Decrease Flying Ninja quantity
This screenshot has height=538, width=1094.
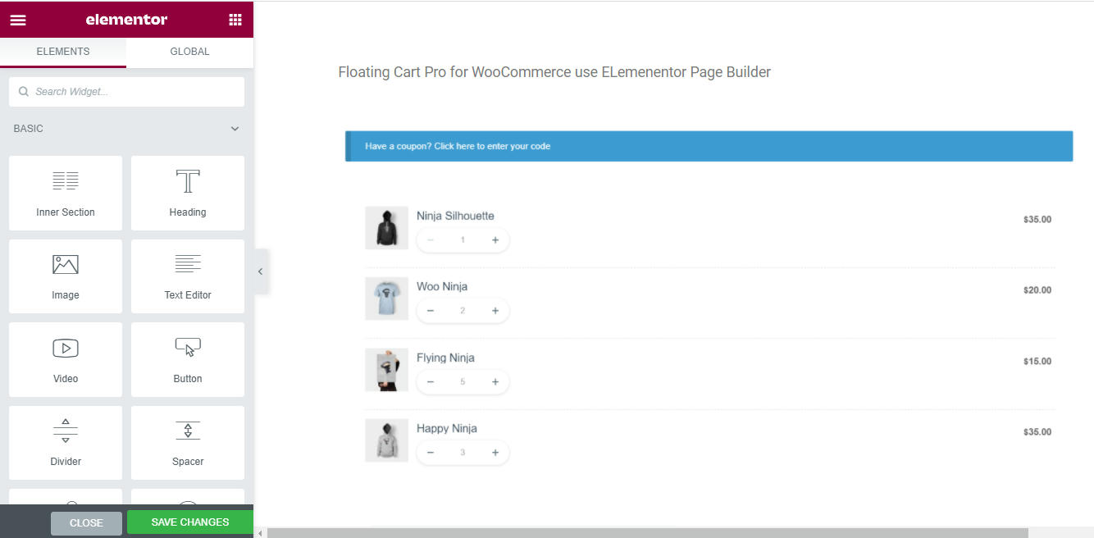pos(431,382)
